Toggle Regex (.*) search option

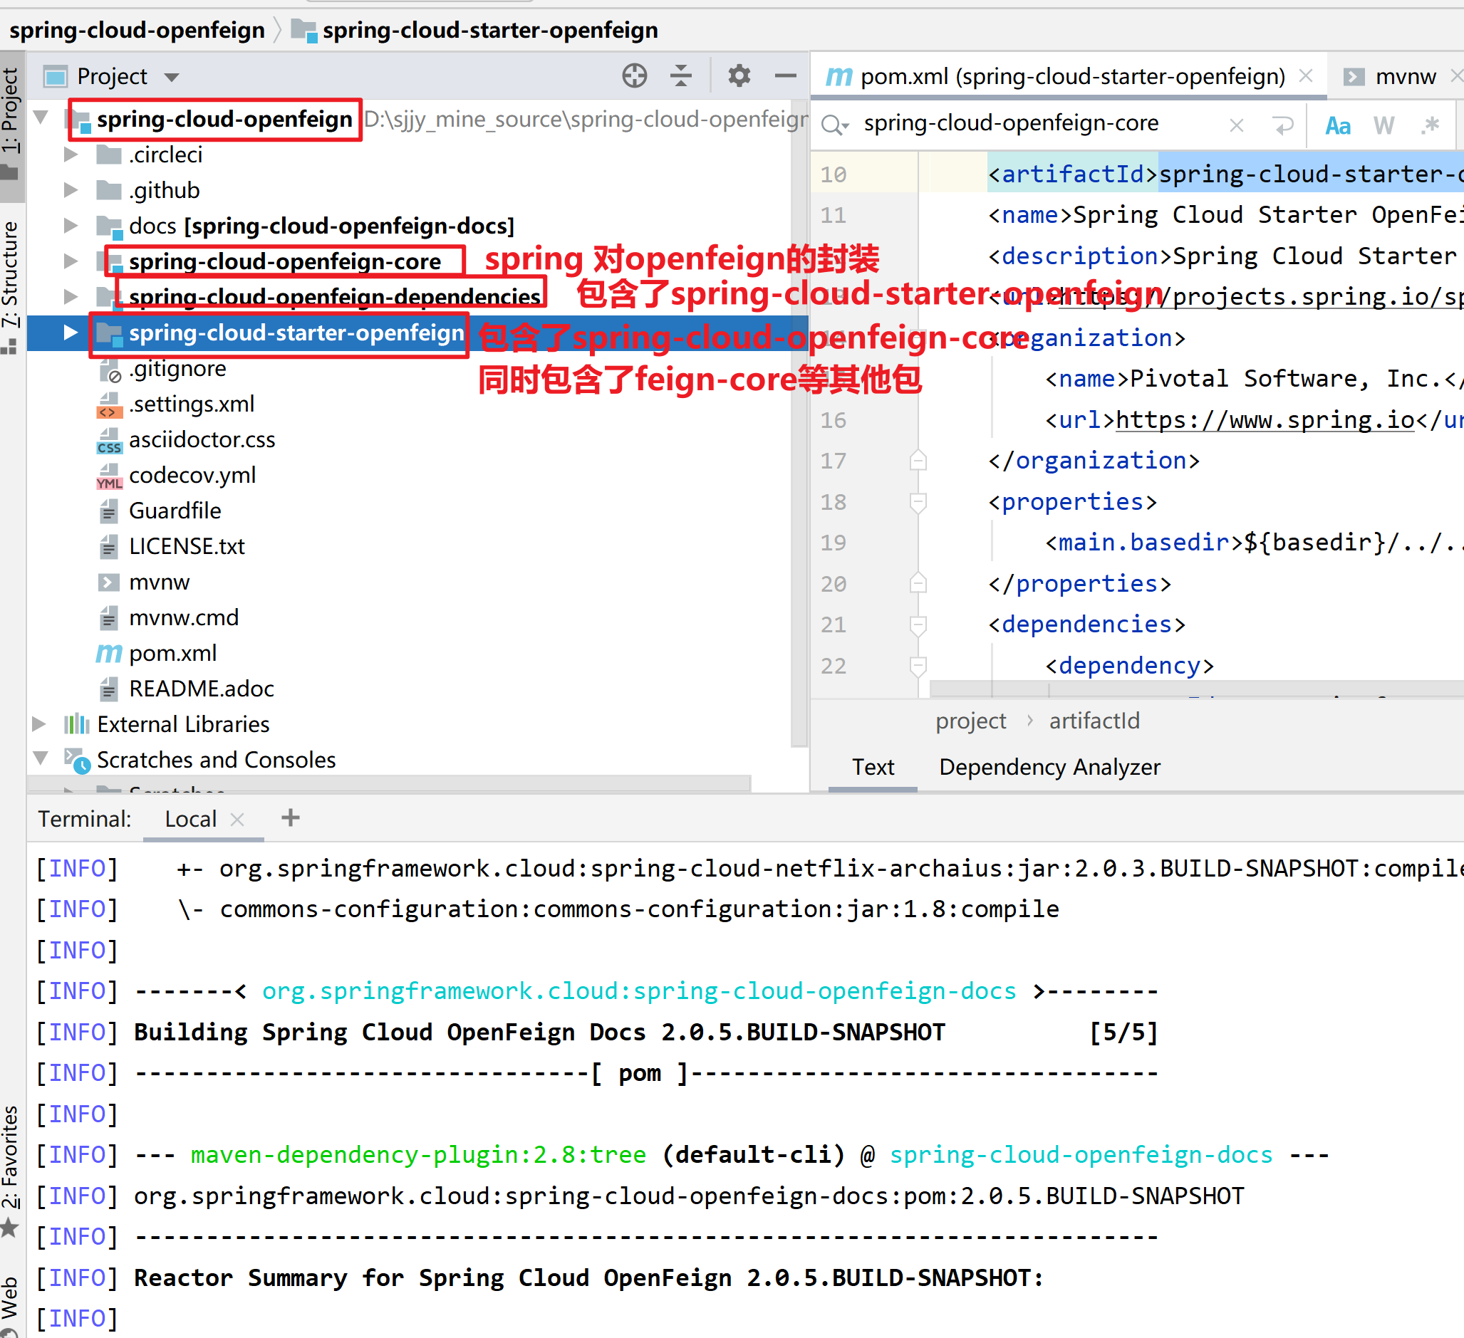point(1430,125)
